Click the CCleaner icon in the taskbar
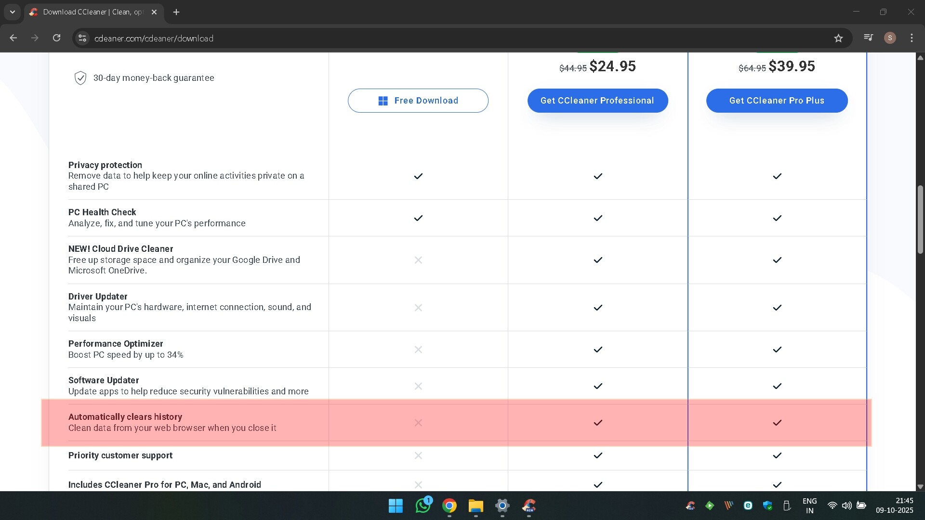Image resolution: width=925 pixels, height=520 pixels. (x=529, y=506)
